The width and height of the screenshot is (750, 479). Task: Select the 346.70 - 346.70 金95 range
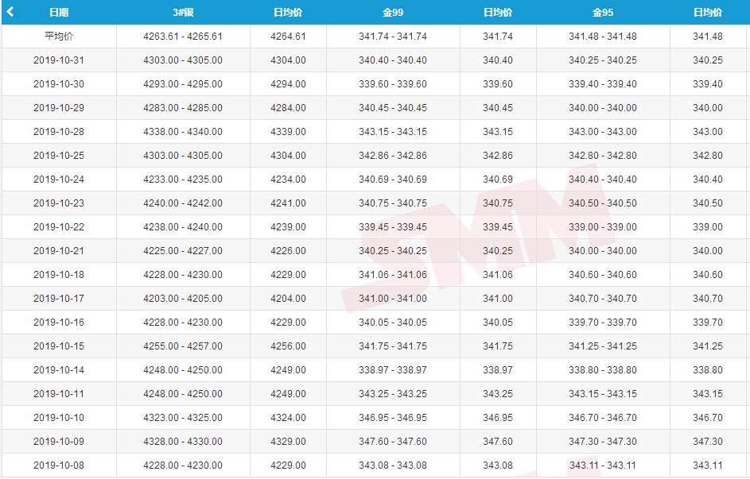pos(602,418)
